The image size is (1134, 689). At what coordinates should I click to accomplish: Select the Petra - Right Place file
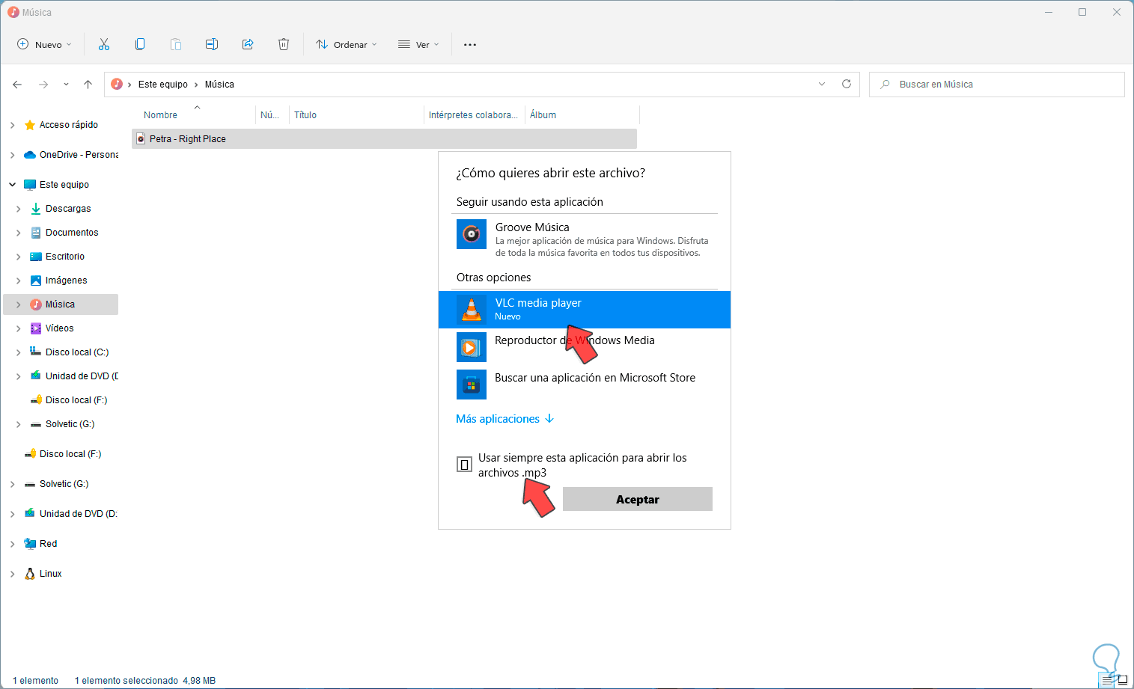[x=385, y=139]
